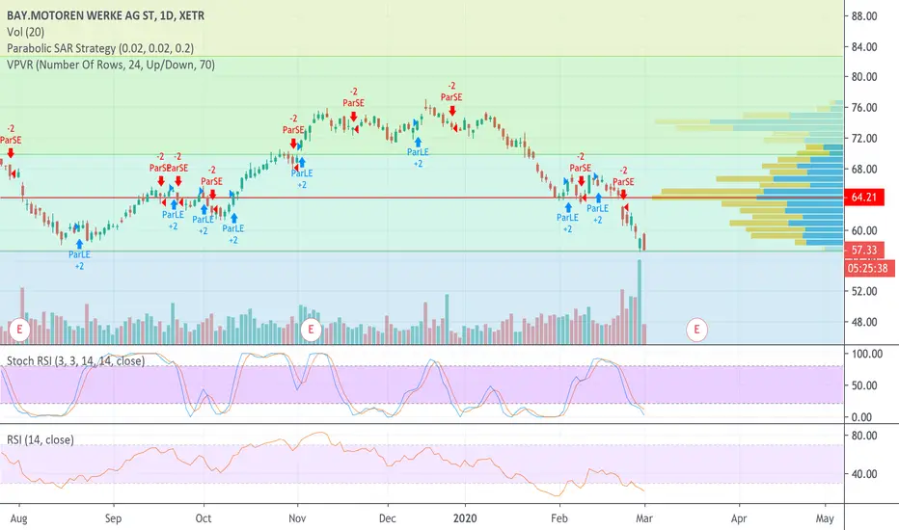Select the ParLE +2 marker in mid-October
899x530 pixels.
tap(233, 228)
